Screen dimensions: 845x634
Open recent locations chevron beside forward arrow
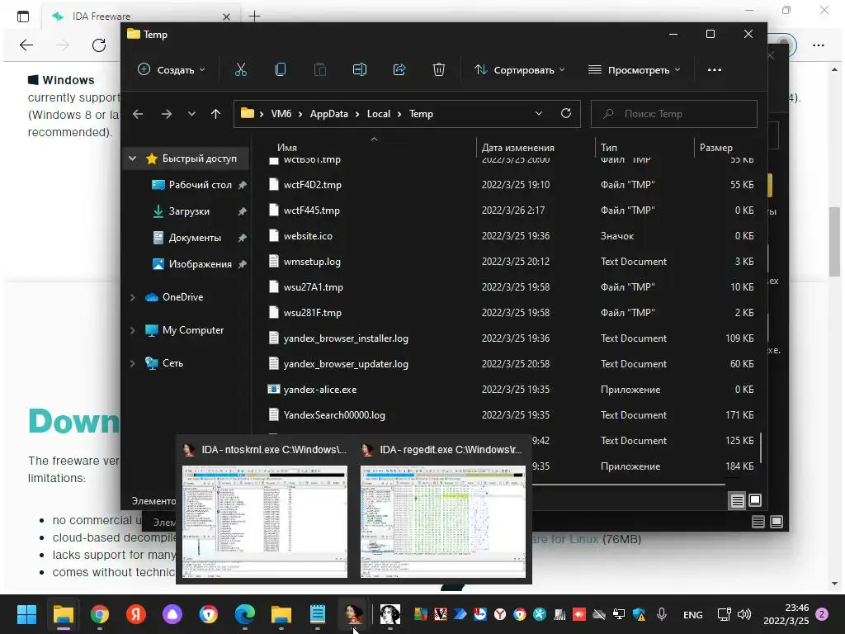click(191, 114)
